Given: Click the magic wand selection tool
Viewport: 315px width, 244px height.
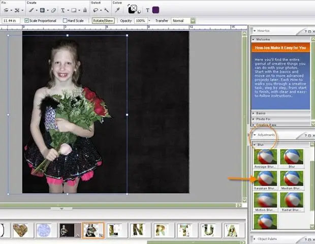Looking at the screenshot, I should 107,10.
